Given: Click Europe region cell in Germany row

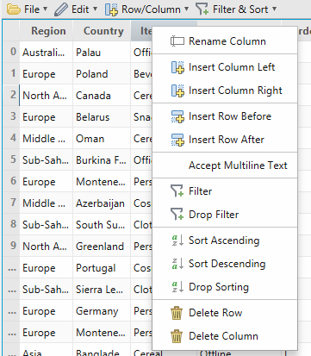Looking at the screenshot, I should pyautogui.click(x=47, y=311).
